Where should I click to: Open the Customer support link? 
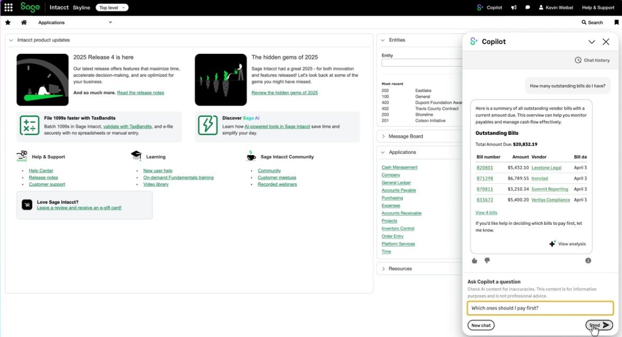(x=47, y=185)
